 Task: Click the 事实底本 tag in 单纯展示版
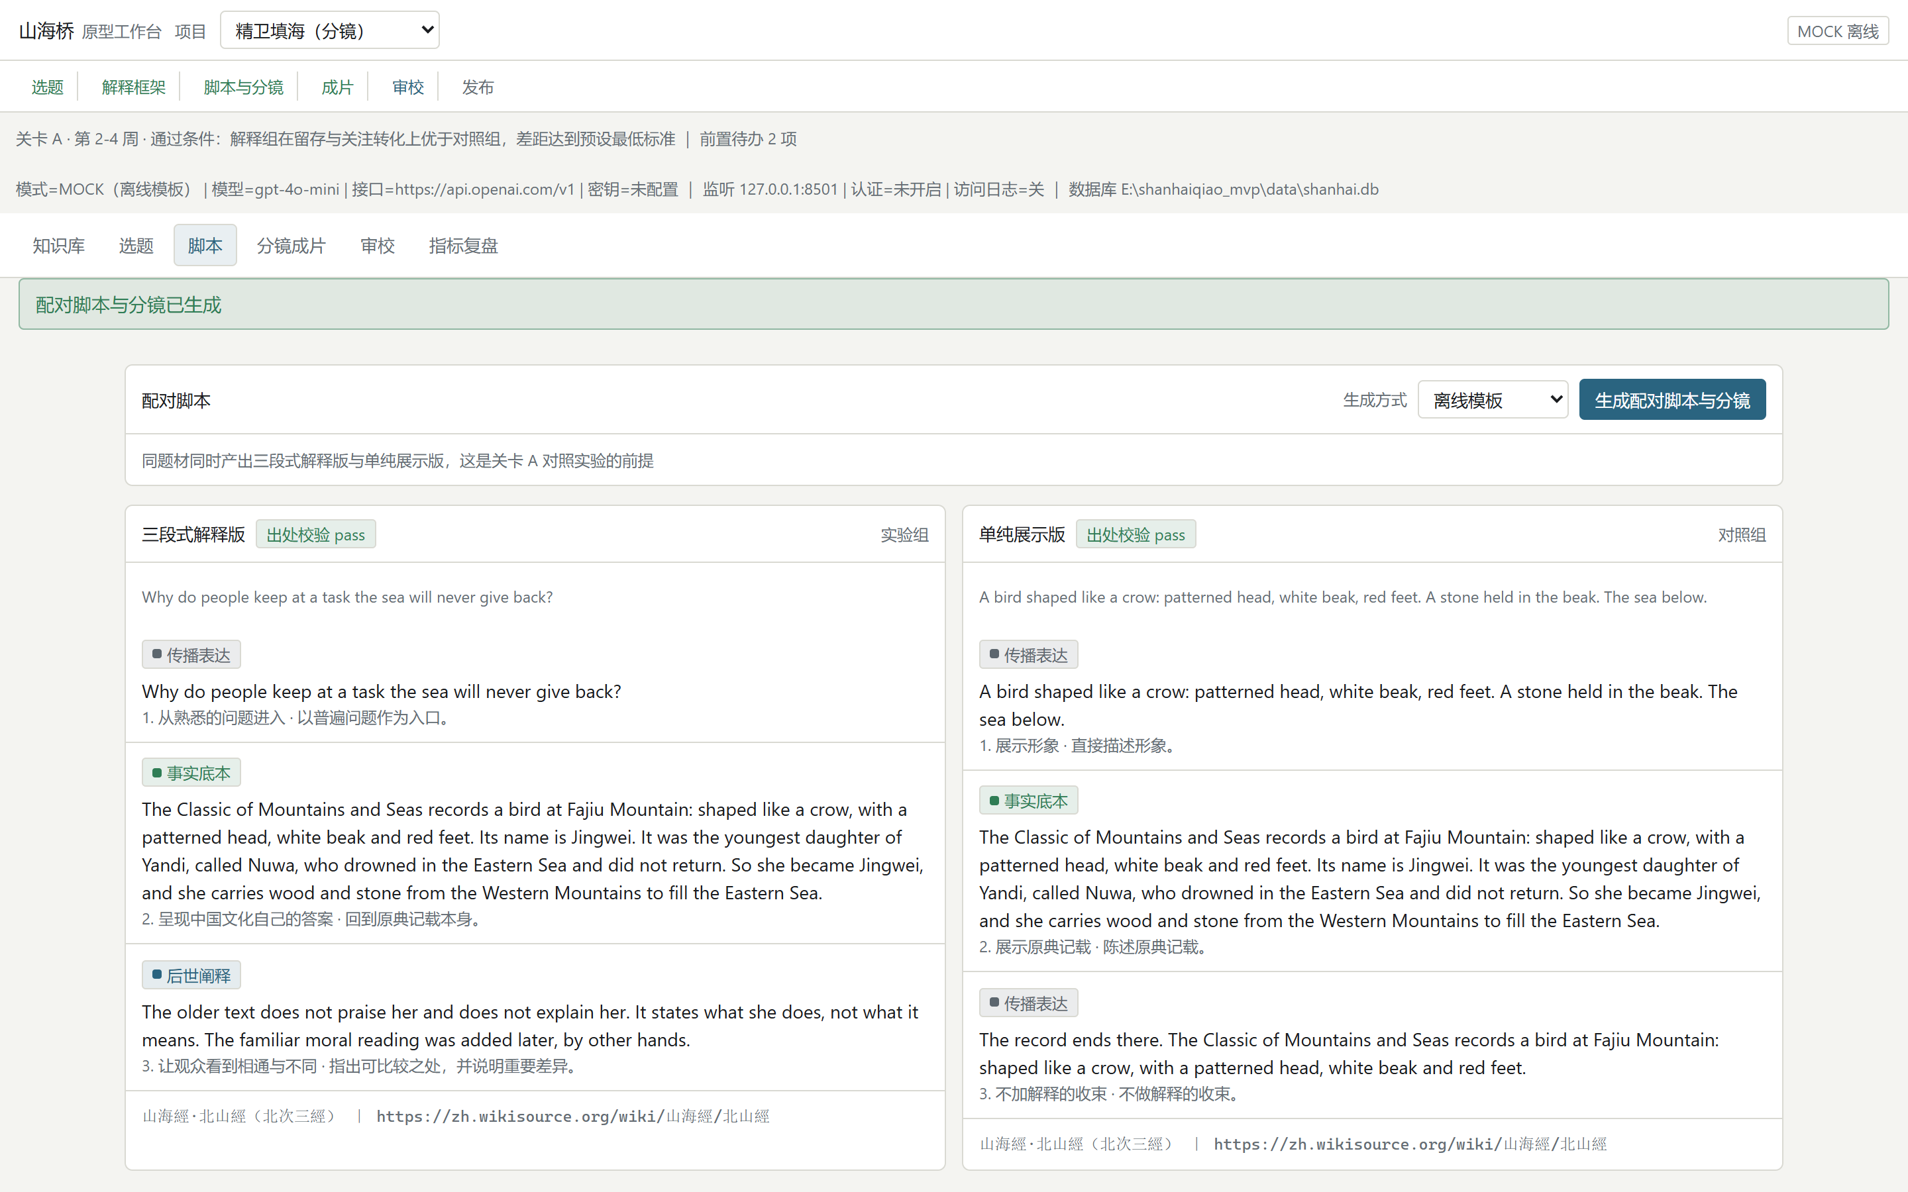[1029, 800]
